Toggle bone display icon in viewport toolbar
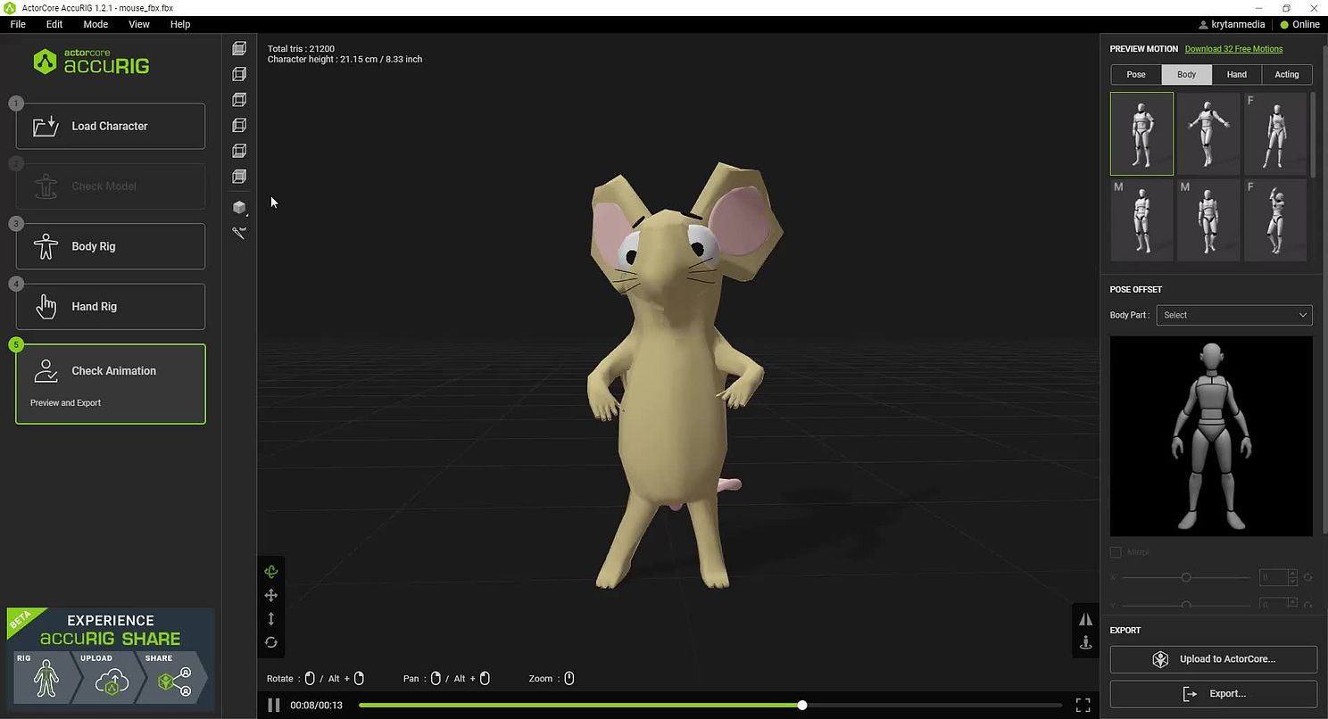1328x719 pixels. (239, 233)
